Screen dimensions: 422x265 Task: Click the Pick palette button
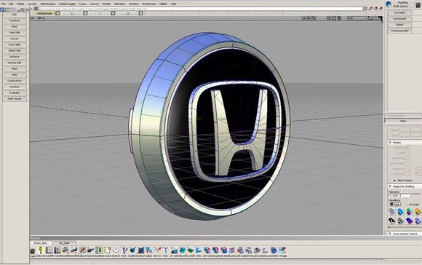pyautogui.click(x=15, y=15)
